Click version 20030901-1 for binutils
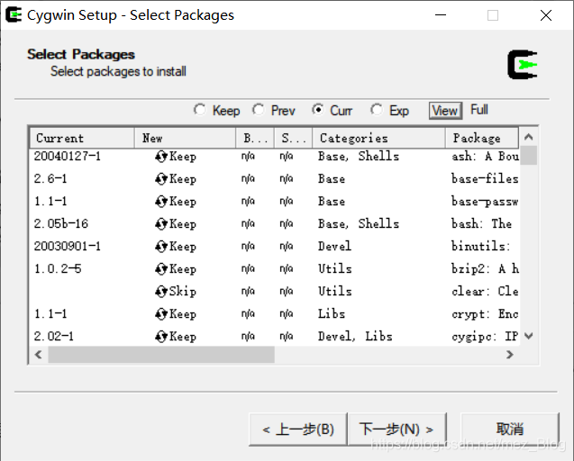This screenshot has height=461, width=574. [68, 246]
